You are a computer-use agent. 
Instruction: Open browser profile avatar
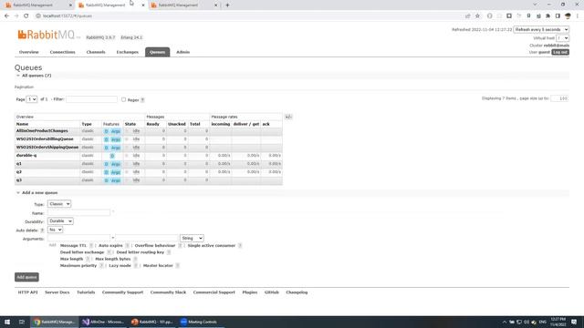[568, 16]
